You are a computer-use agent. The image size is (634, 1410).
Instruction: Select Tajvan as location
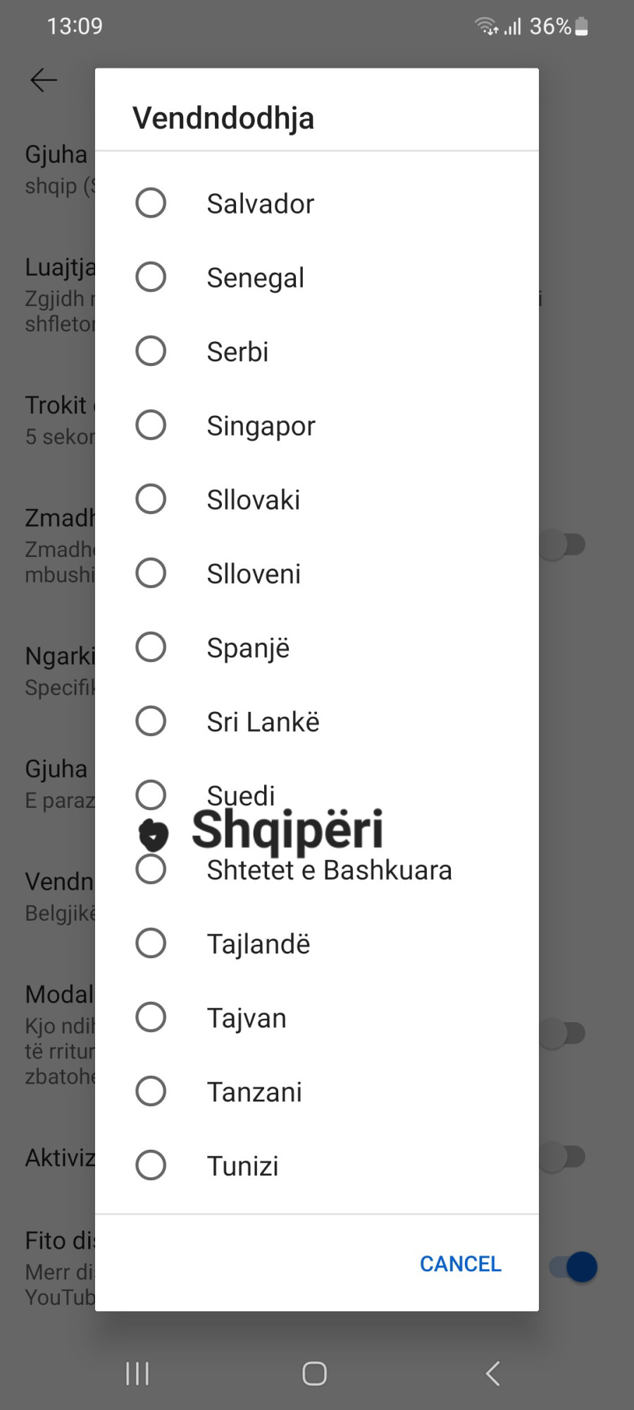pyautogui.click(x=151, y=1017)
